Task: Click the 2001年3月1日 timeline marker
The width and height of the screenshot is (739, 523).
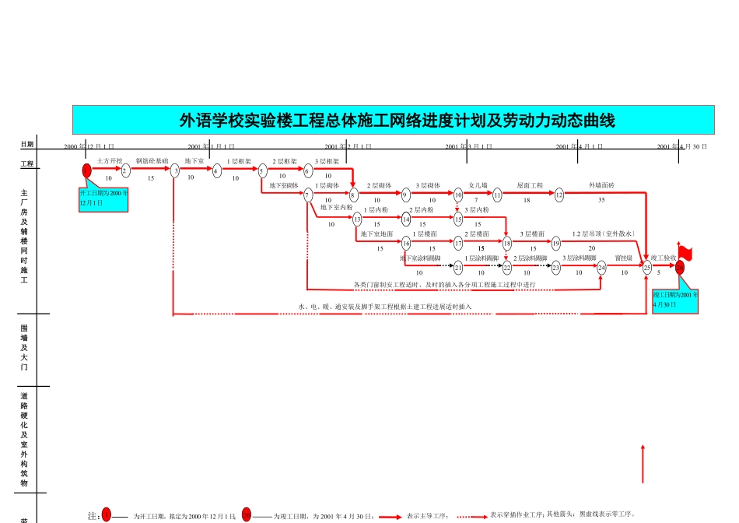Action: coord(468,146)
